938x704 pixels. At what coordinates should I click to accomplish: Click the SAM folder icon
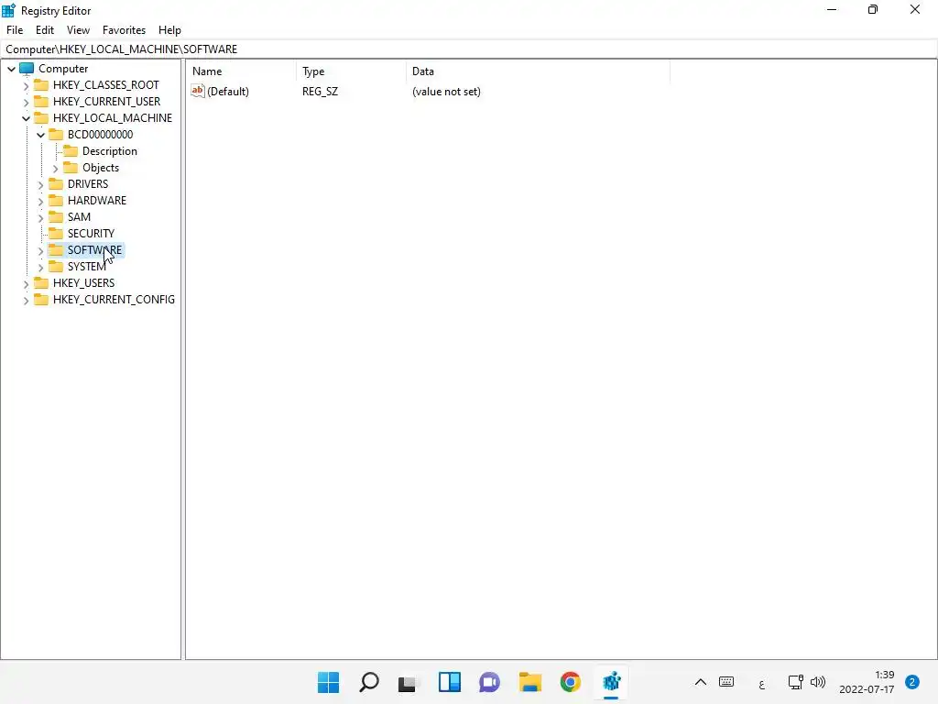click(x=56, y=216)
